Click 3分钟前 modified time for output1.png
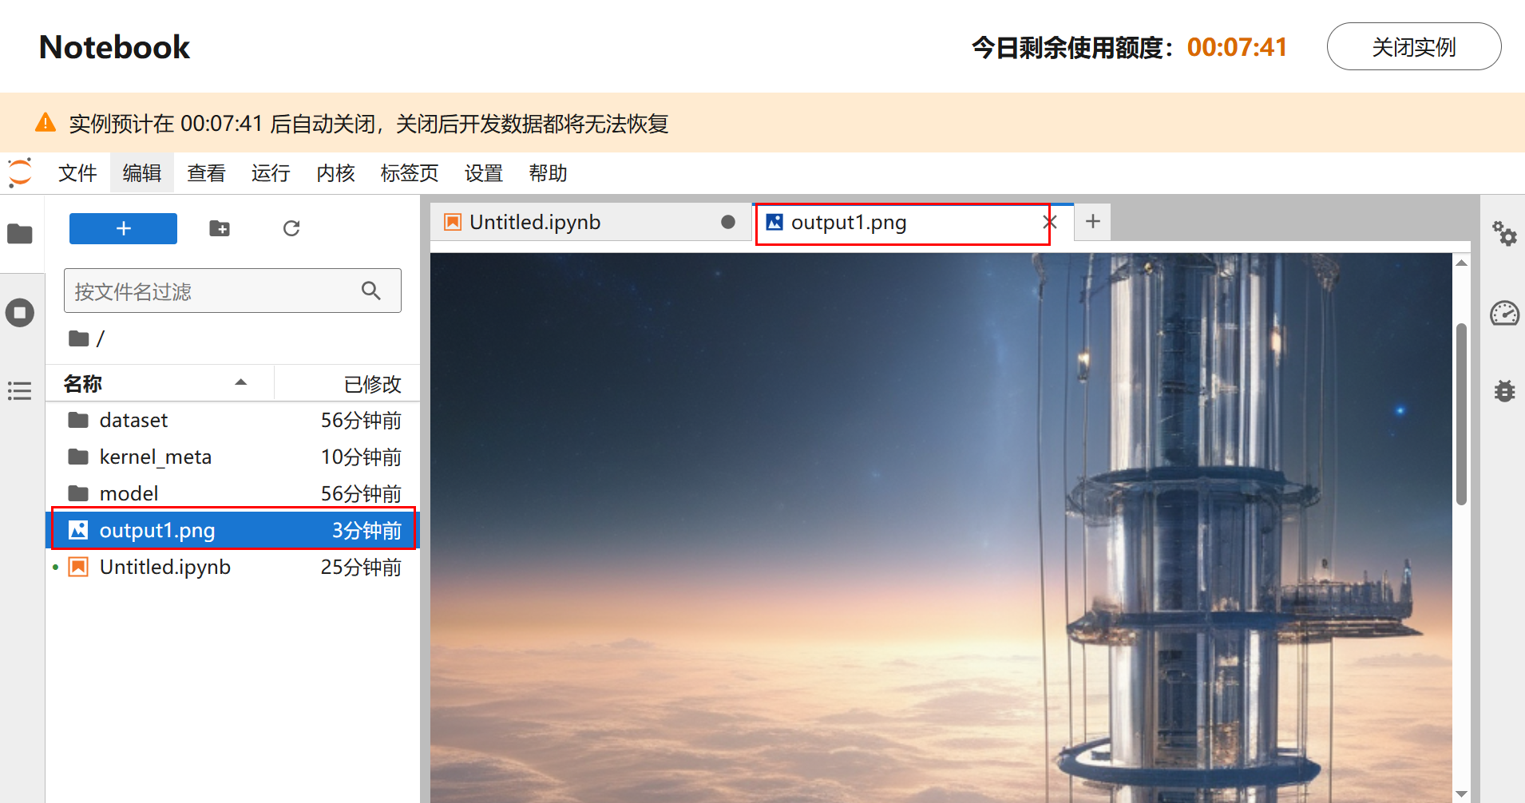The width and height of the screenshot is (1525, 803). pyautogui.click(x=366, y=530)
